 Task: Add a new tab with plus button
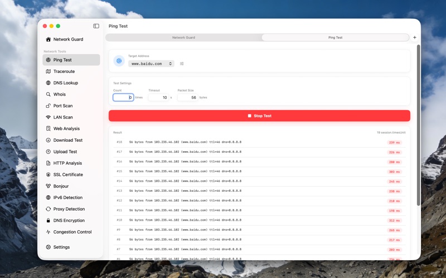pos(415,37)
